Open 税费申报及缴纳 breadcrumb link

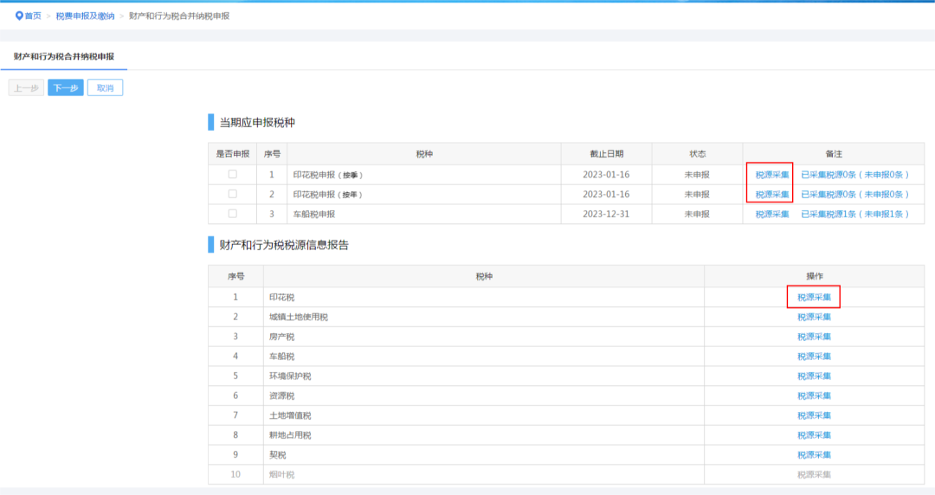(x=85, y=16)
